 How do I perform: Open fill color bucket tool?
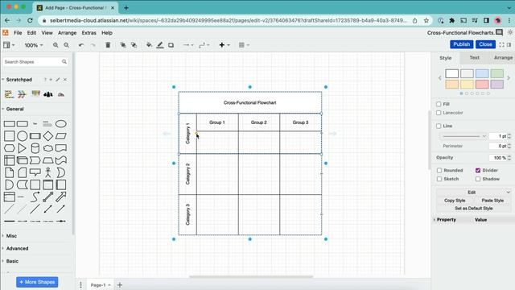(x=149, y=45)
